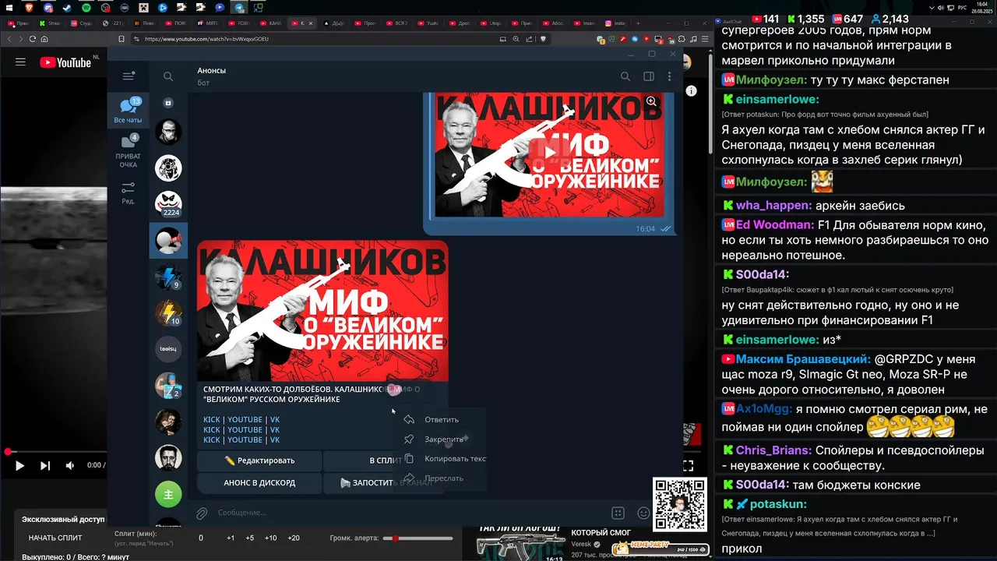
Task: Skip to next video in YouTube player
Action: [45, 465]
